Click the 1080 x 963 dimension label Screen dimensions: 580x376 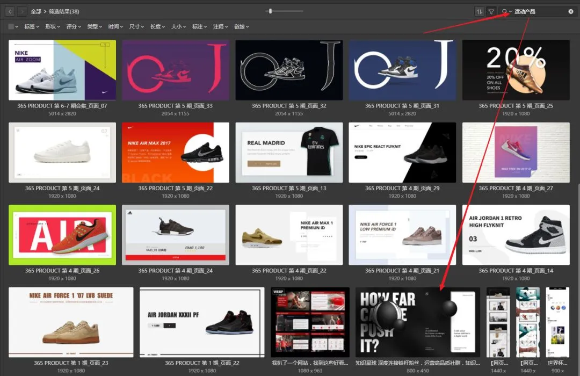[x=310, y=371]
